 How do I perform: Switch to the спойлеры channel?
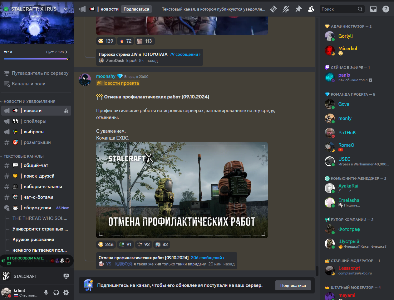click(x=36, y=121)
